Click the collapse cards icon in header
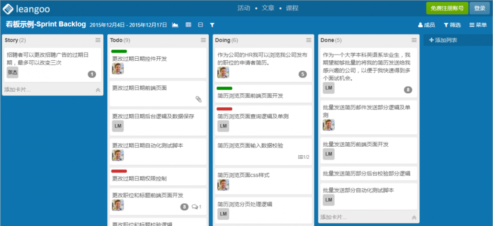The width and height of the screenshot is (493, 226). [x=201, y=25]
